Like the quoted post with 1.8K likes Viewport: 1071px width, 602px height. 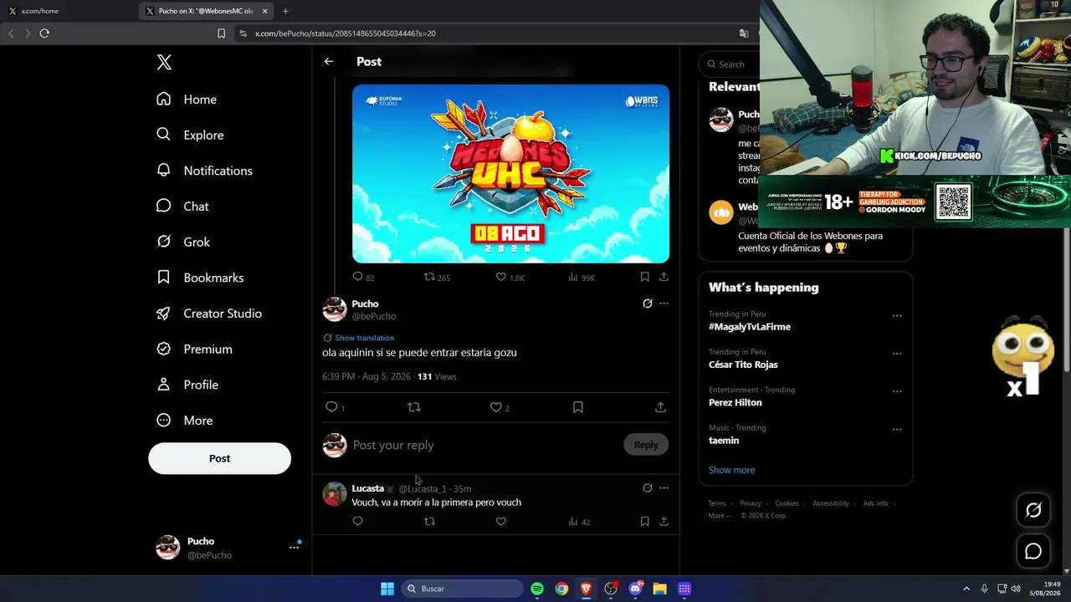(x=501, y=277)
